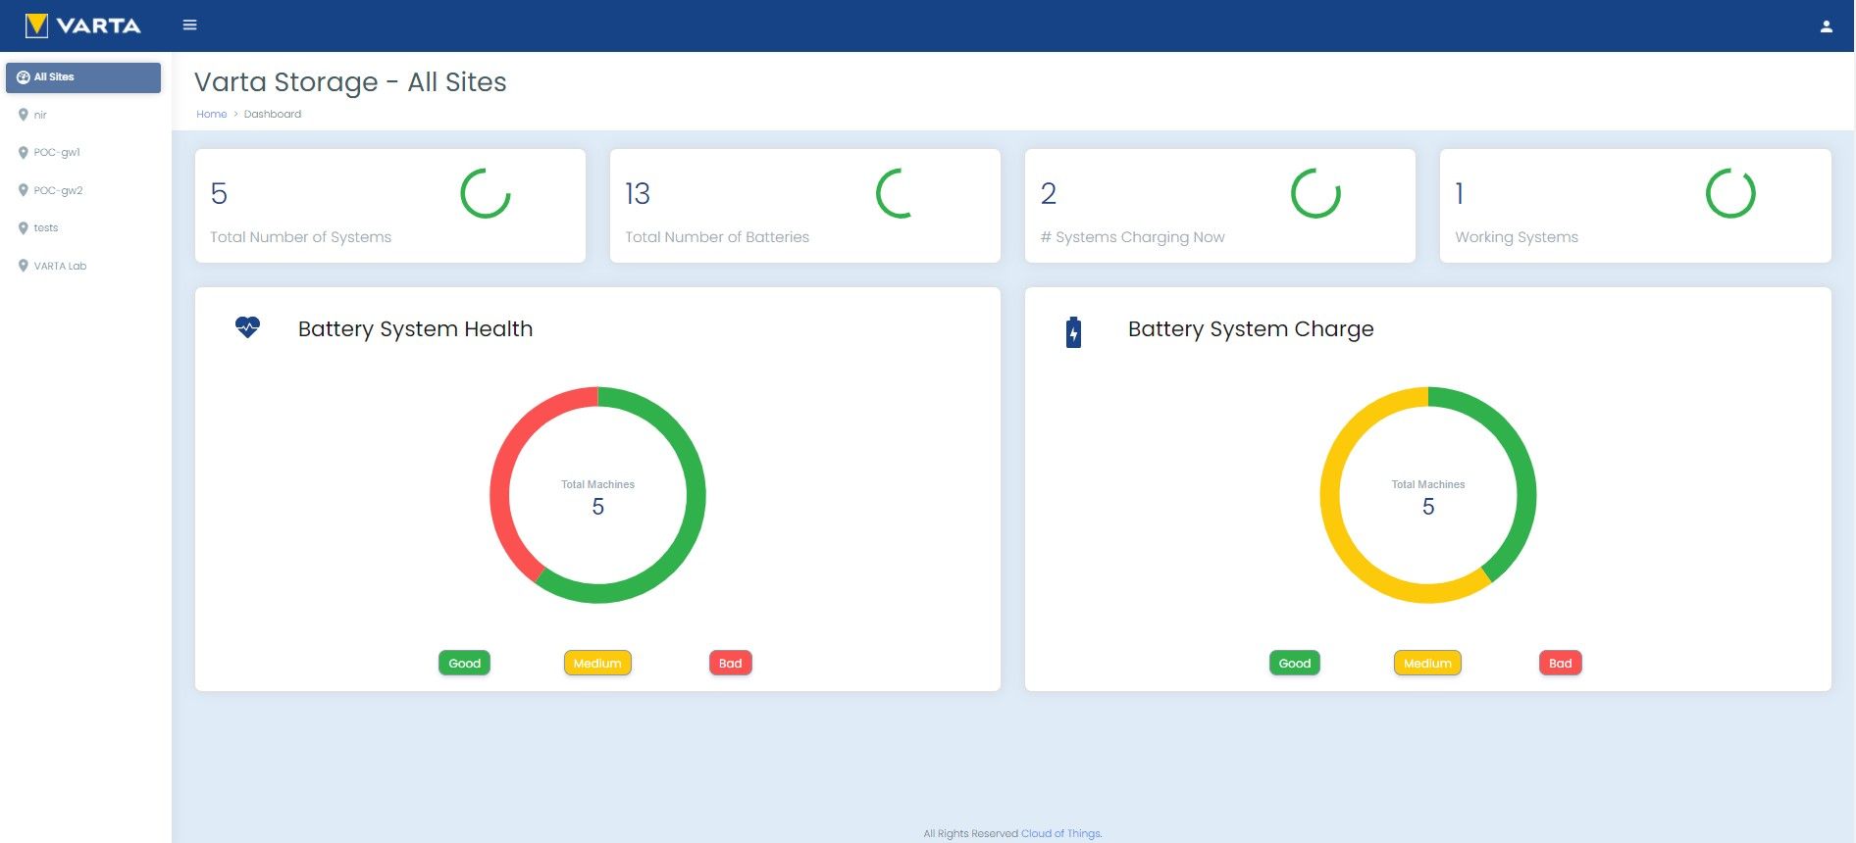Toggle Bad legend in Battery System Charge
The image size is (1856, 843).
click(1560, 664)
